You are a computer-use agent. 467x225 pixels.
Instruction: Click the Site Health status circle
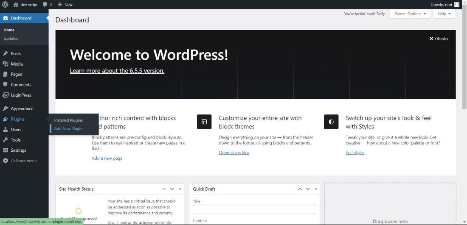coord(79,211)
